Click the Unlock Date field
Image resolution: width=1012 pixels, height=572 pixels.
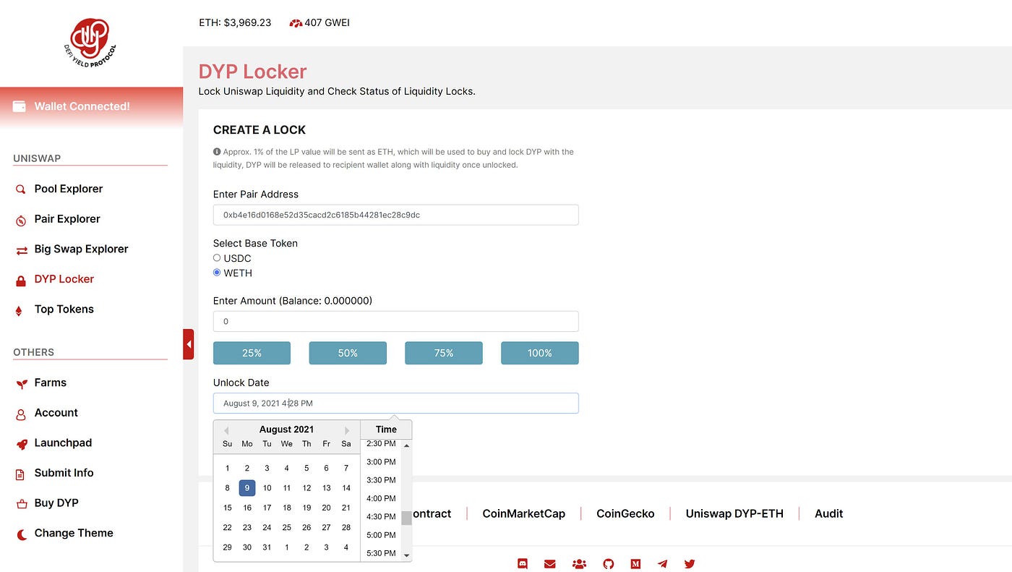[396, 403]
